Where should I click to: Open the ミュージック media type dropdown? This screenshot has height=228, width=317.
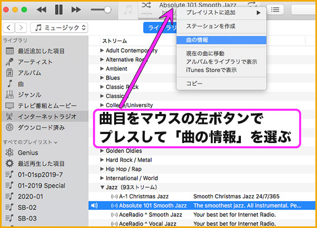coord(59,27)
